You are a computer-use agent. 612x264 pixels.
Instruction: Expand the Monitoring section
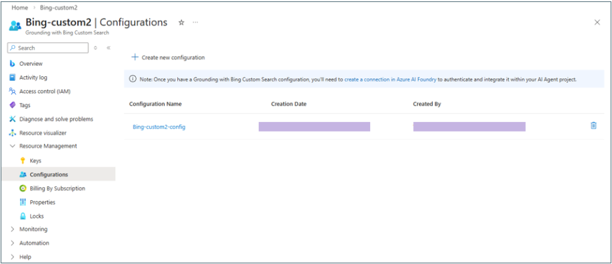point(12,229)
